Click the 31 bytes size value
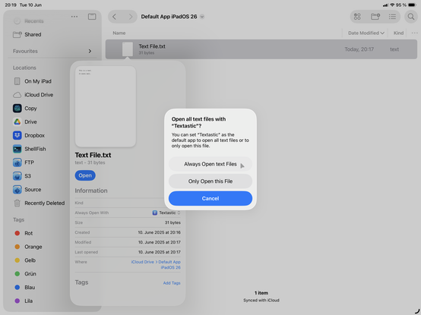421x315 pixels. click(x=173, y=222)
